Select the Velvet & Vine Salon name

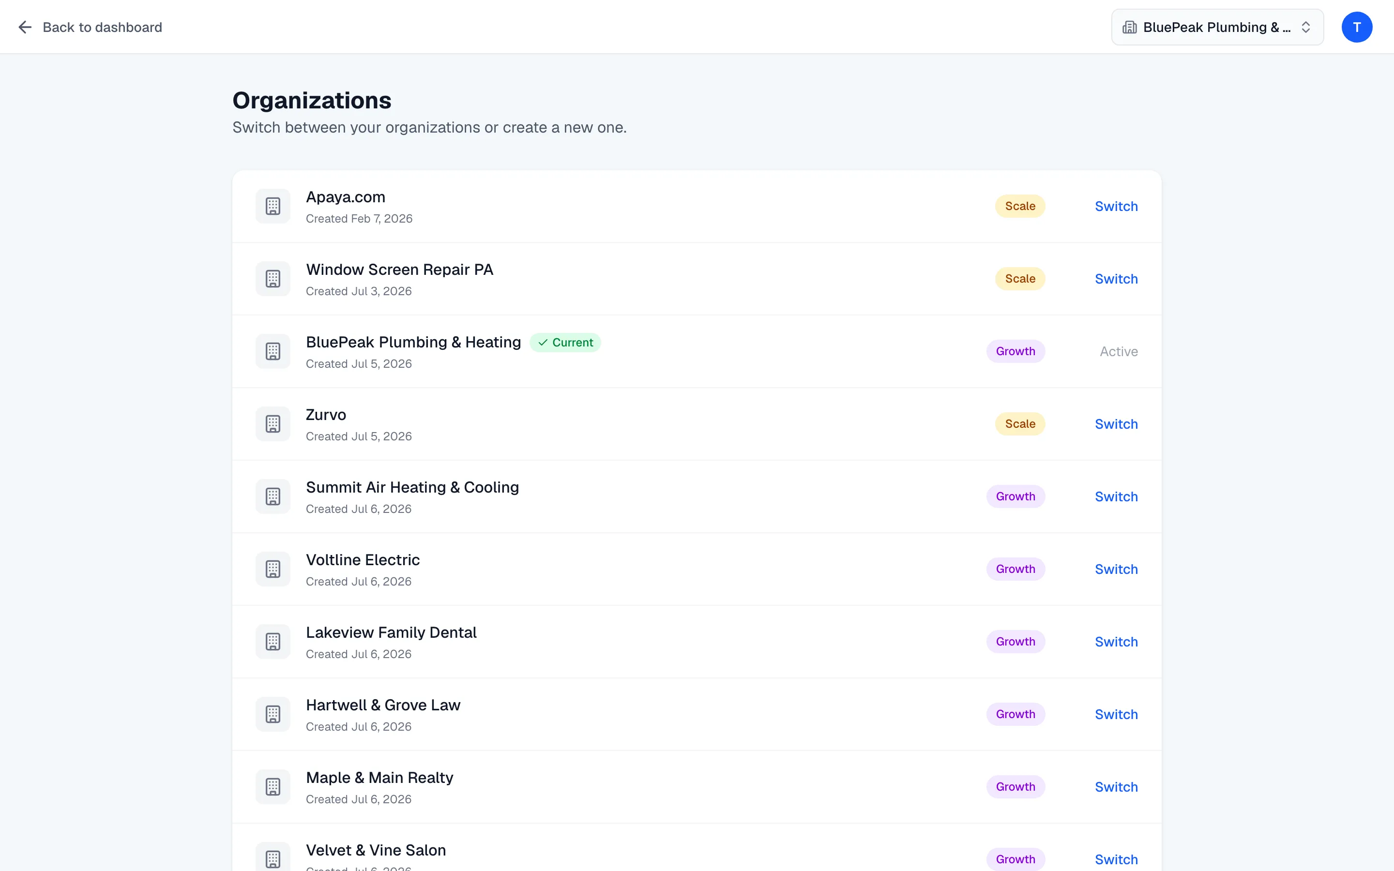(x=376, y=850)
